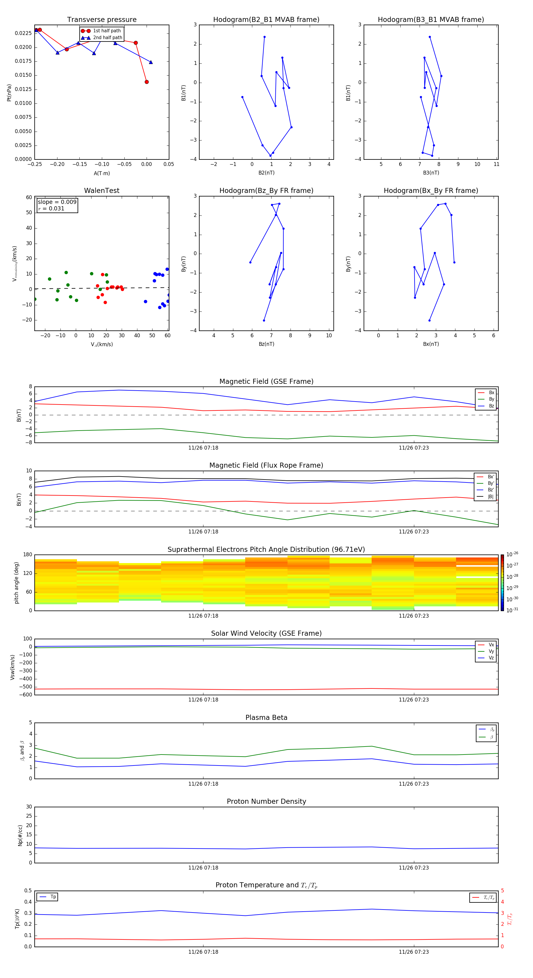Click "Bx'" in the Flux Rope legend

tap(486, 477)
